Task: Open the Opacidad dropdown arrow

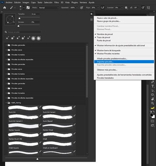Action: point(77,8)
